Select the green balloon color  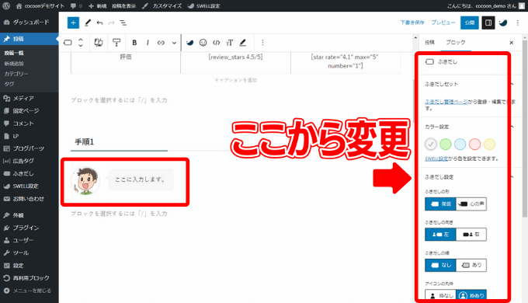point(446,145)
